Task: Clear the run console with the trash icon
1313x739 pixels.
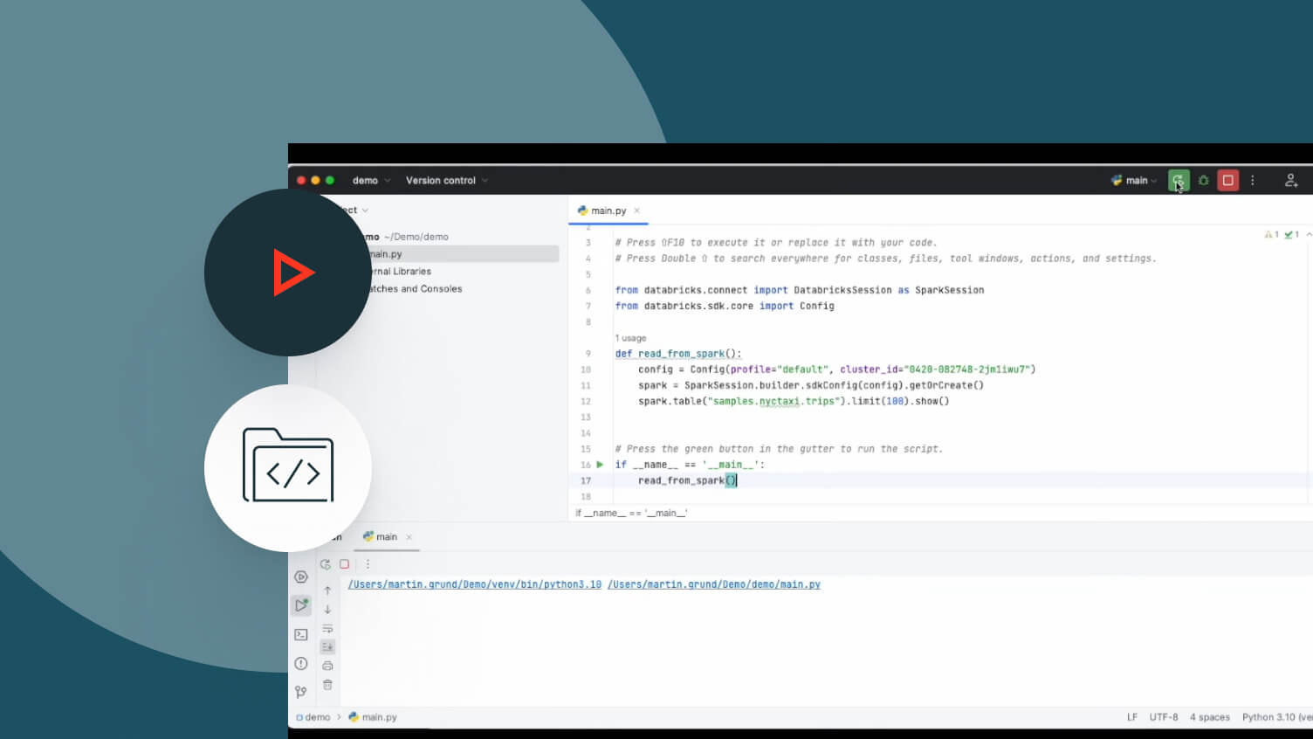Action: tap(327, 685)
